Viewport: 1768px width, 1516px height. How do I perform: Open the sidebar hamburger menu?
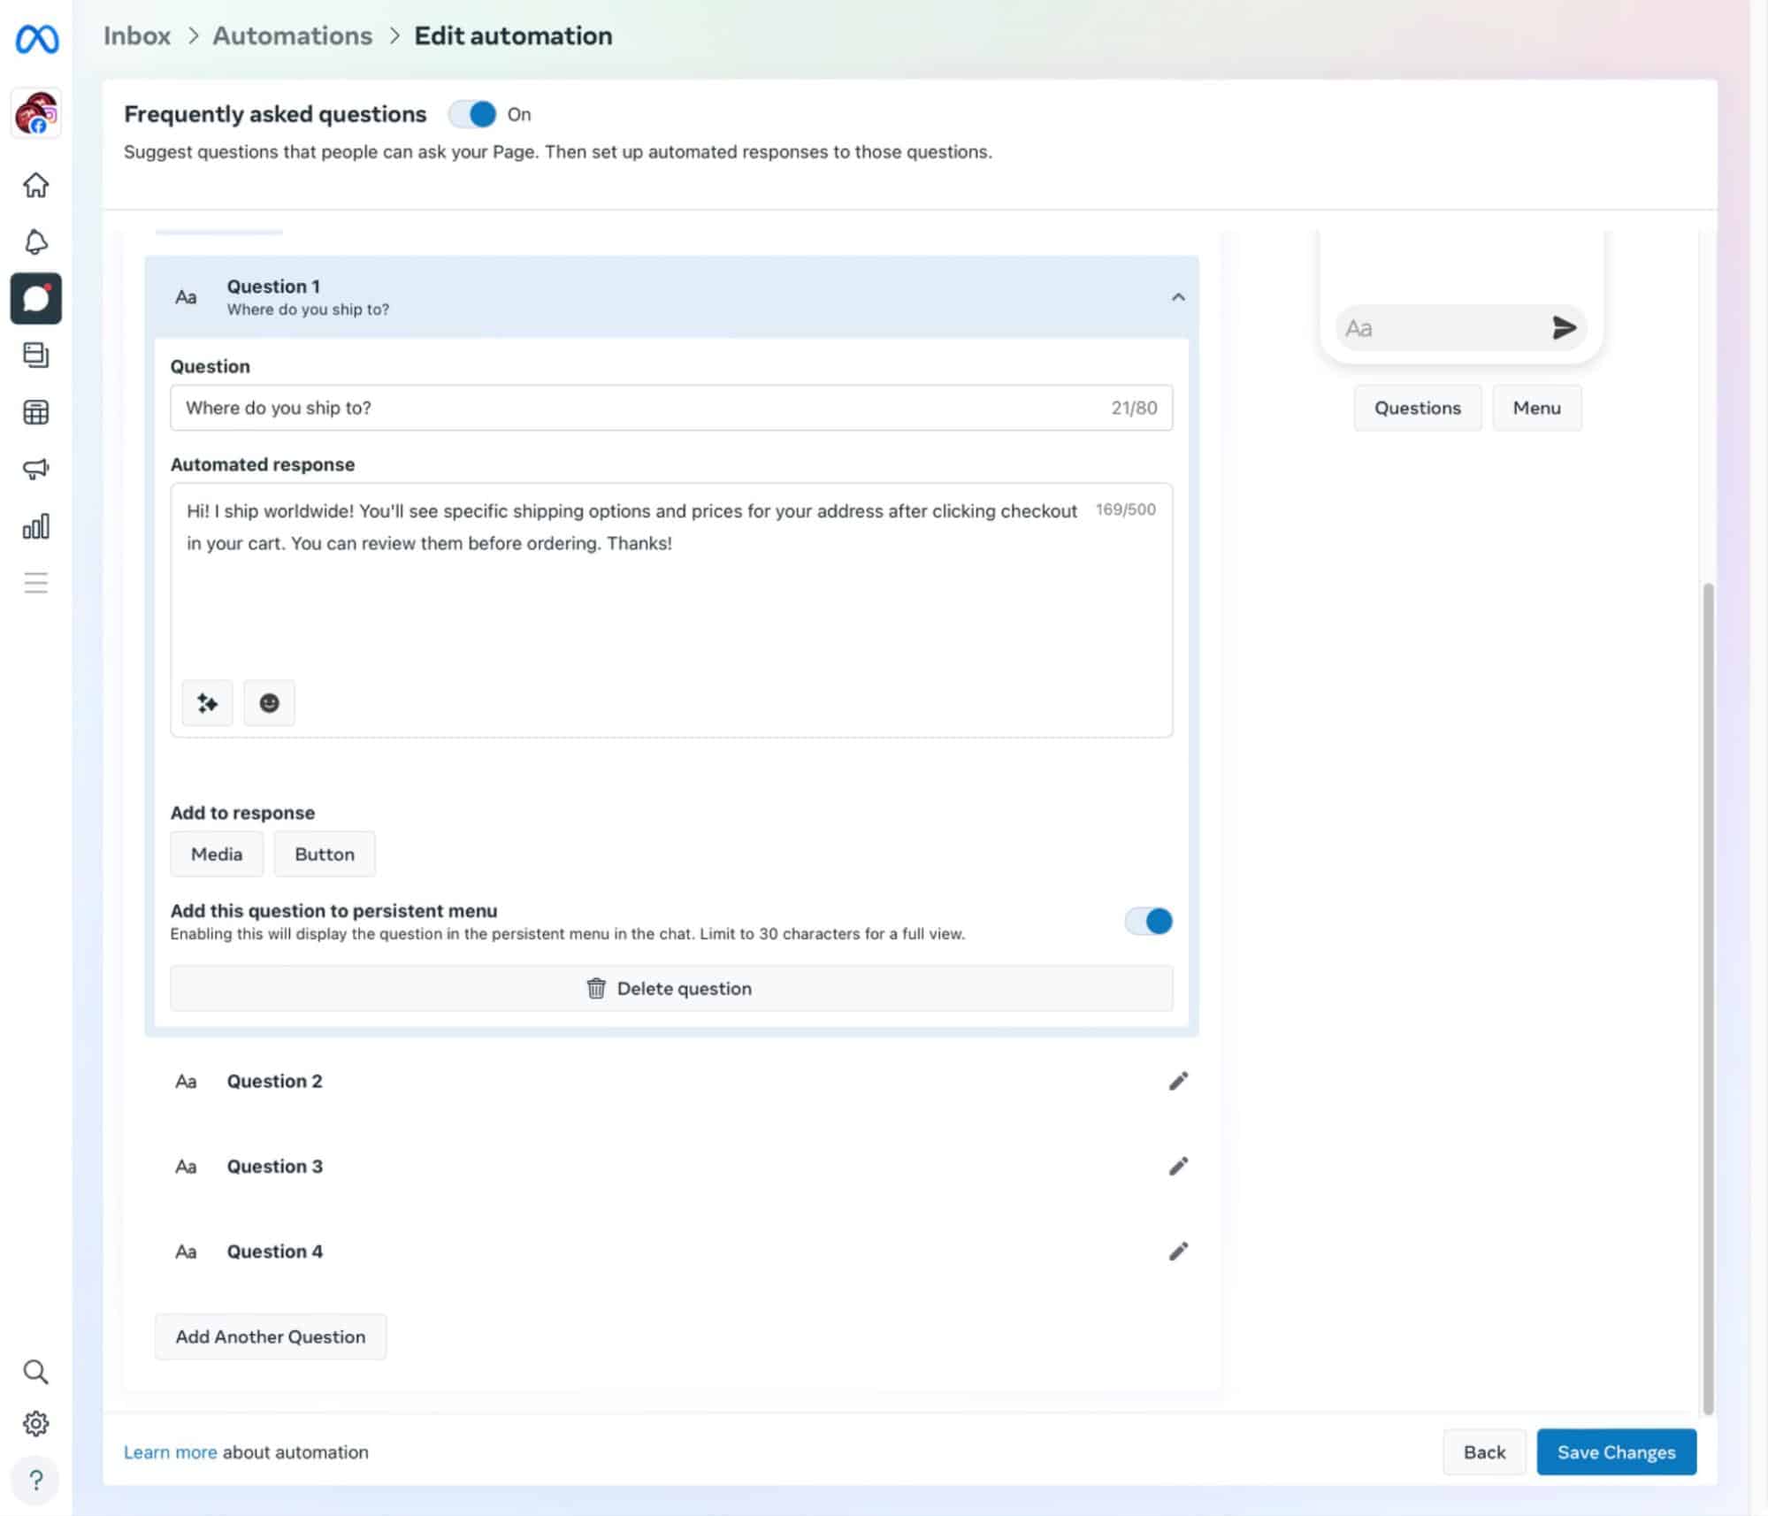[x=35, y=582]
